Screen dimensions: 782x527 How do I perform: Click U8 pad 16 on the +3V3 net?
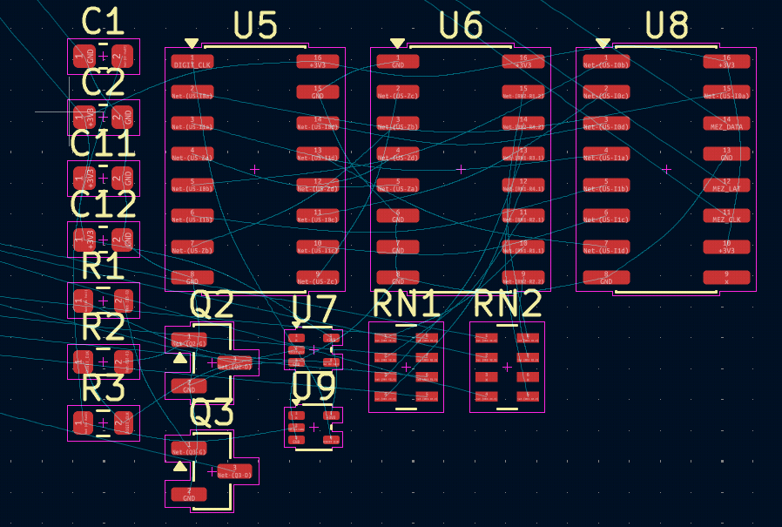[726, 62]
